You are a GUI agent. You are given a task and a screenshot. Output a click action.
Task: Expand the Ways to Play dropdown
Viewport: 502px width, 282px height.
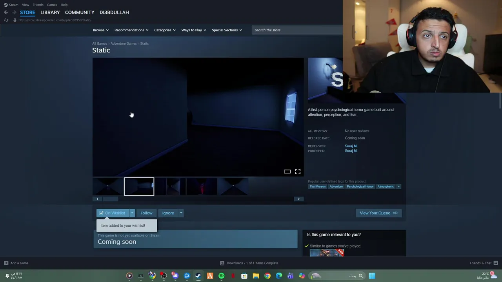[x=194, y=30]
